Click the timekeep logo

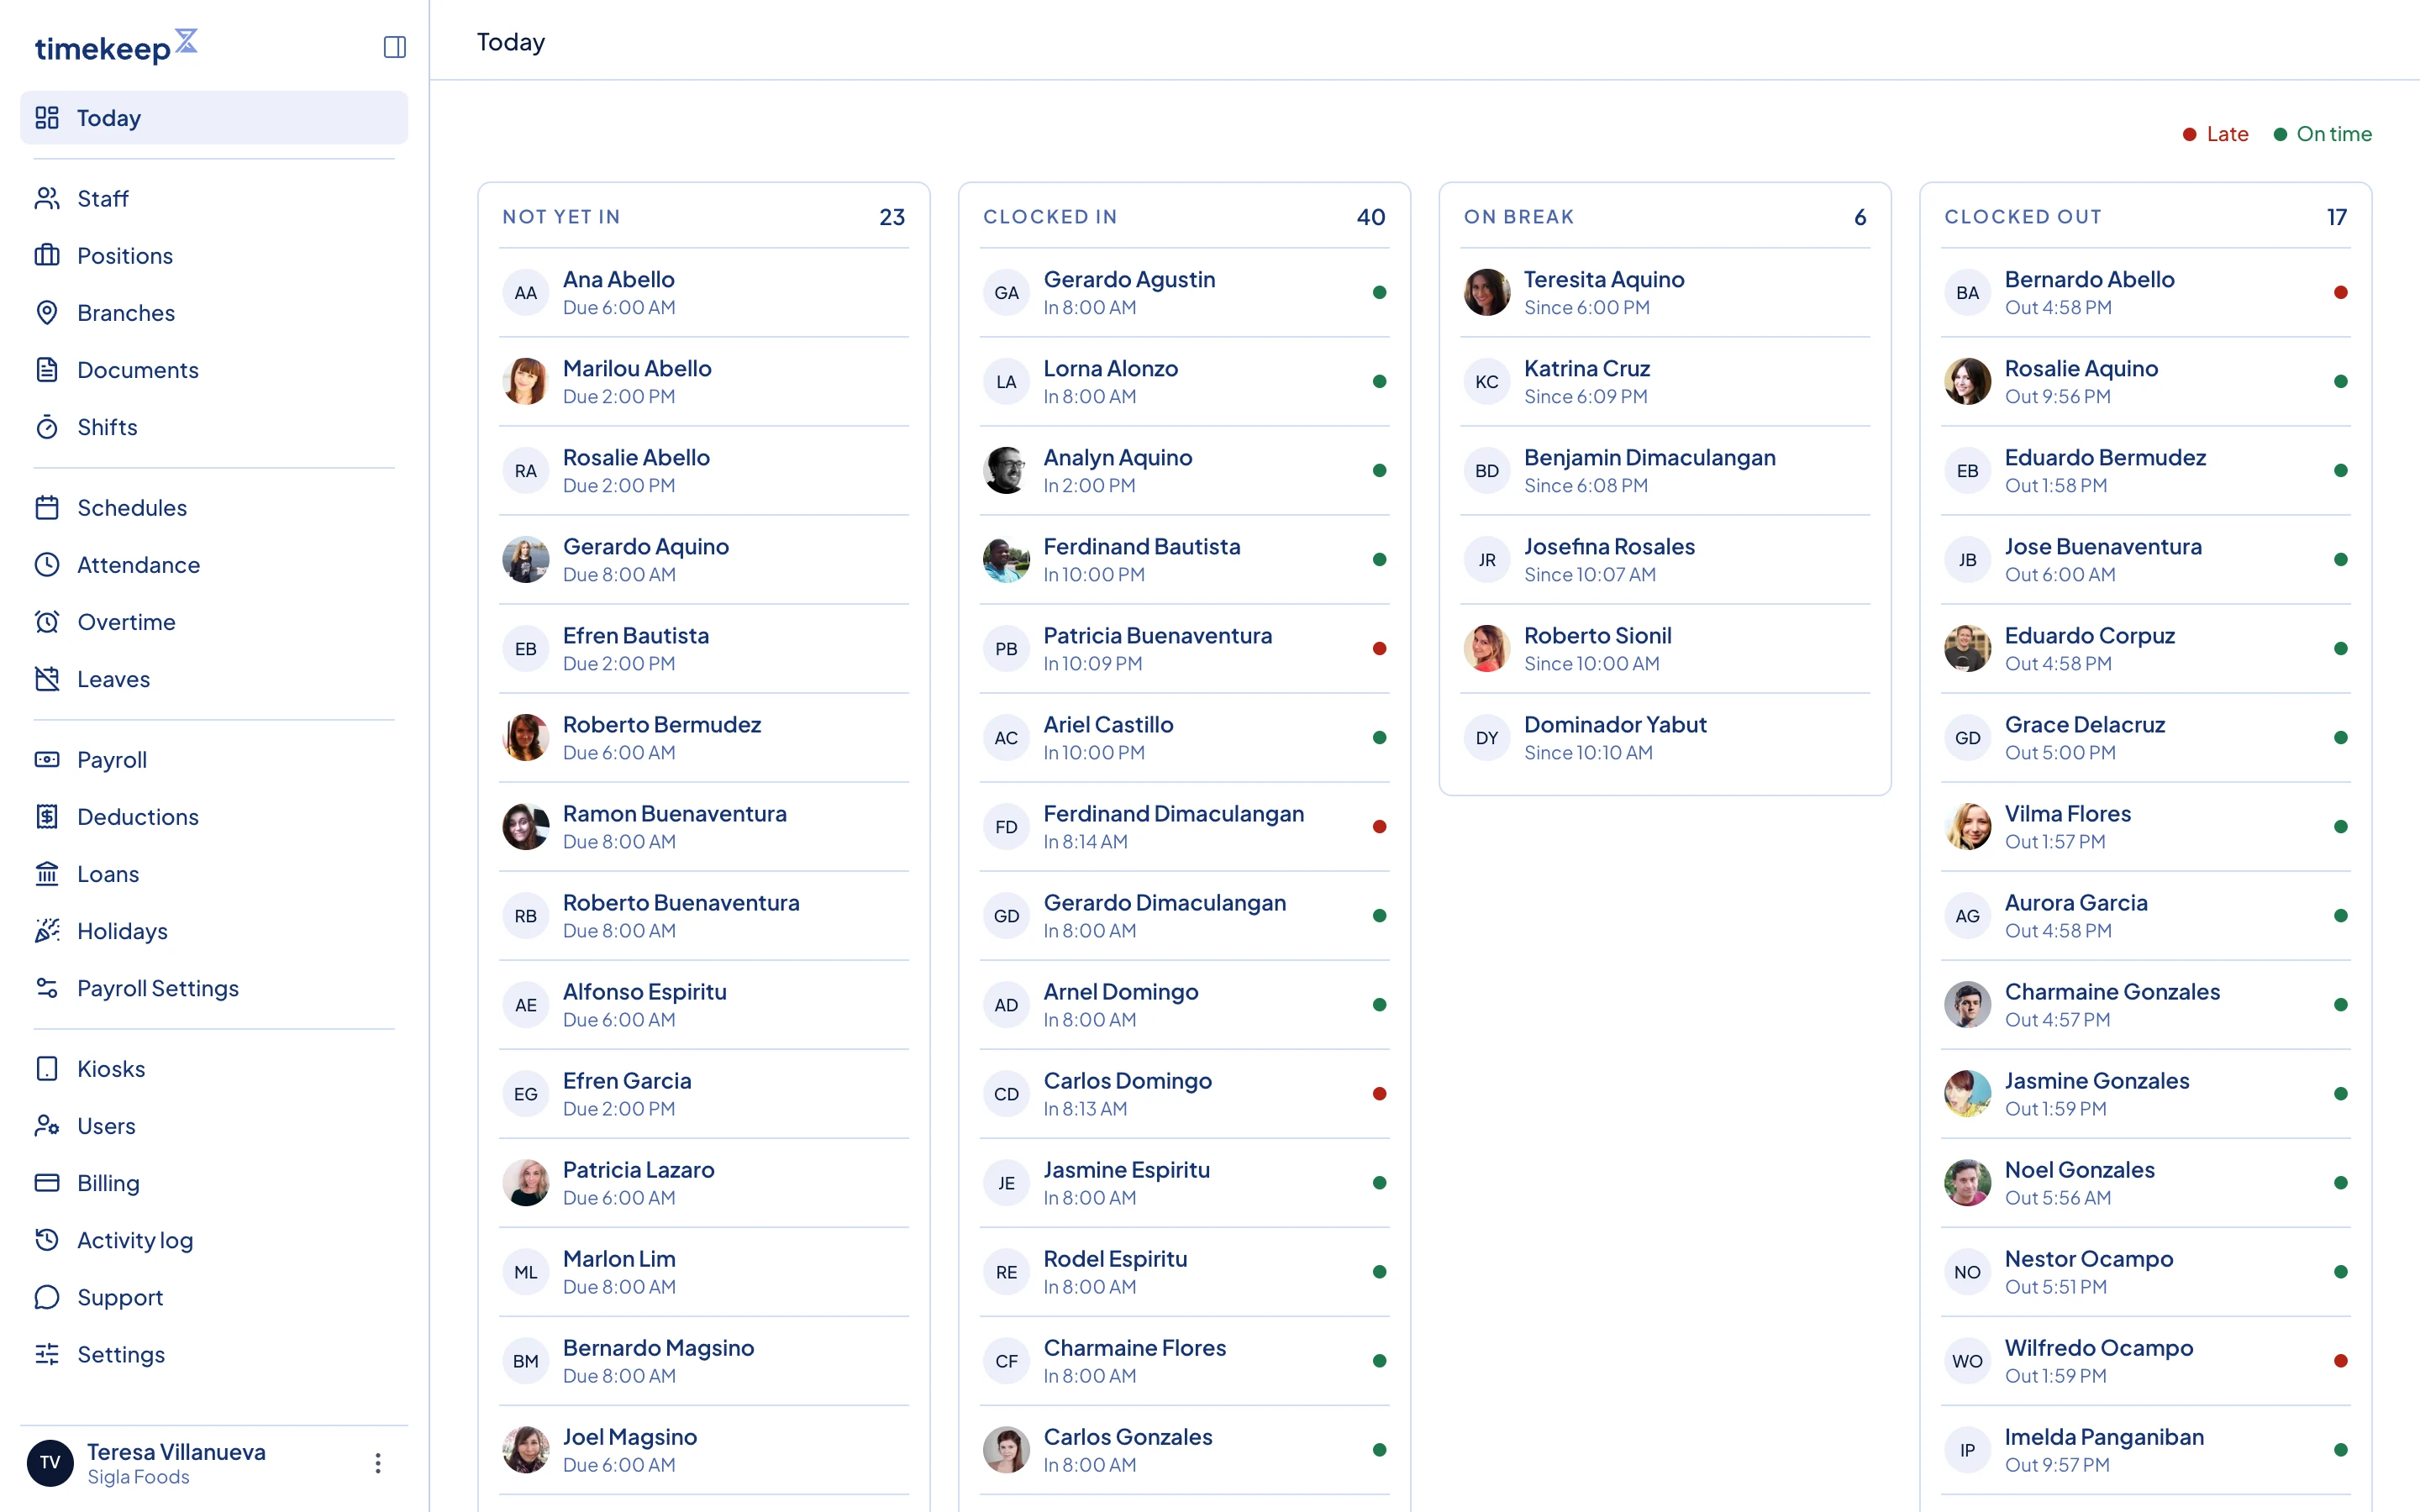pos(116,46)
